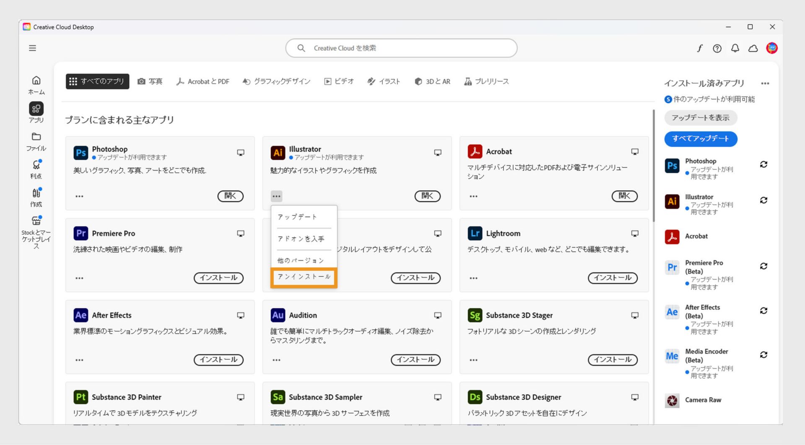
Task: Click the Illustrator app icon in main card
Action: [x=278, y=153]
